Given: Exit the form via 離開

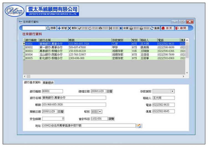Looking at the screenshot, I should (181, 28).
